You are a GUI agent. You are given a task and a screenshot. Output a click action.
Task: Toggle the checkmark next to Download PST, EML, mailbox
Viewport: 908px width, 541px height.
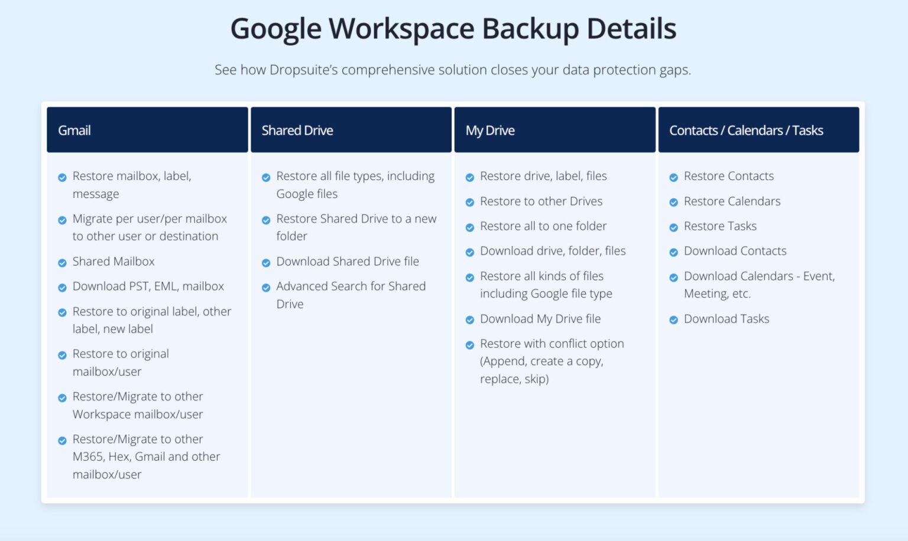click(x=62, y=288)
